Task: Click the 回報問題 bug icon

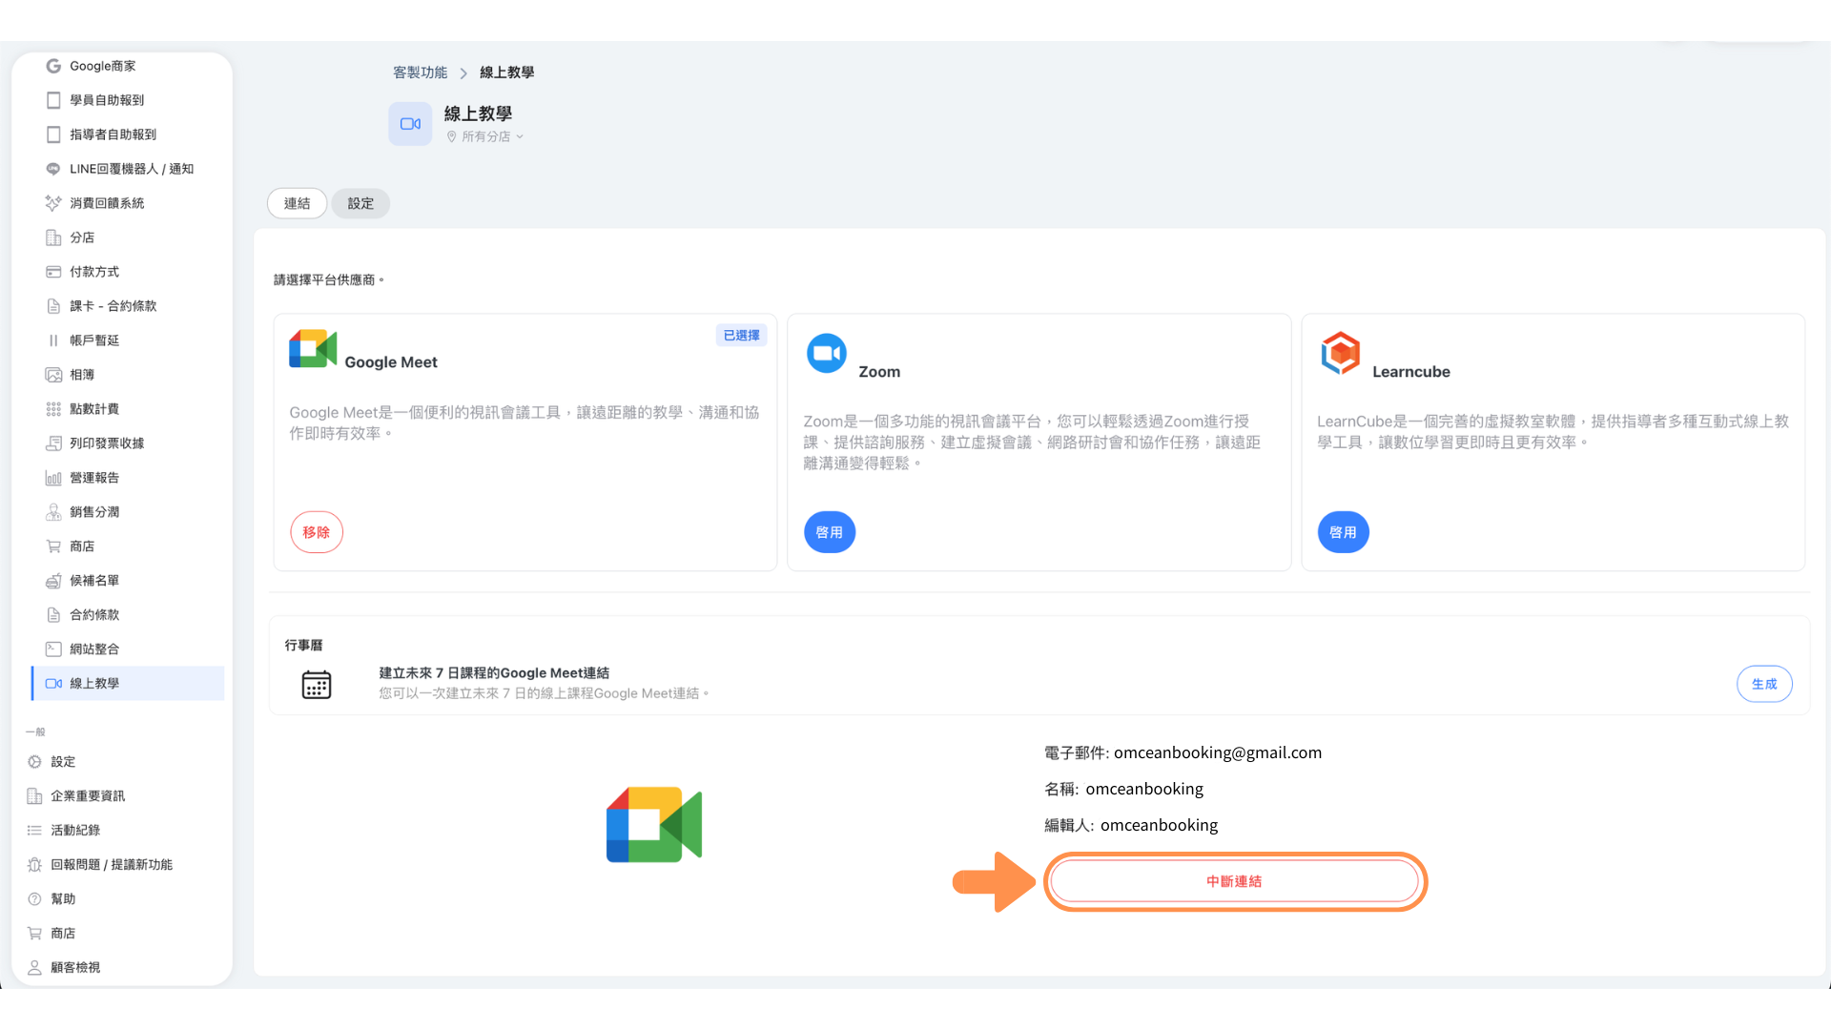Action: (34, 865)
